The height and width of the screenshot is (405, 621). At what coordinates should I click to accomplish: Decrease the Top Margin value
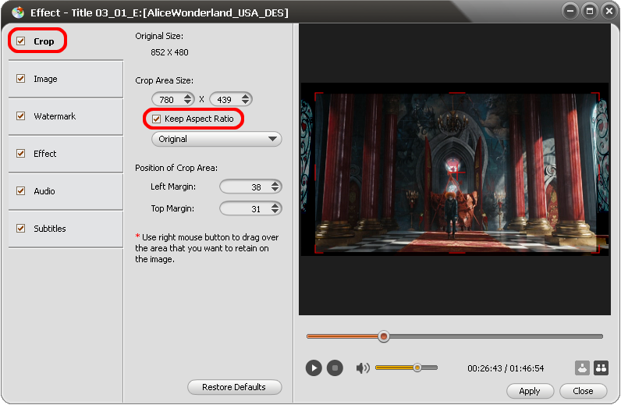[275, 211]
